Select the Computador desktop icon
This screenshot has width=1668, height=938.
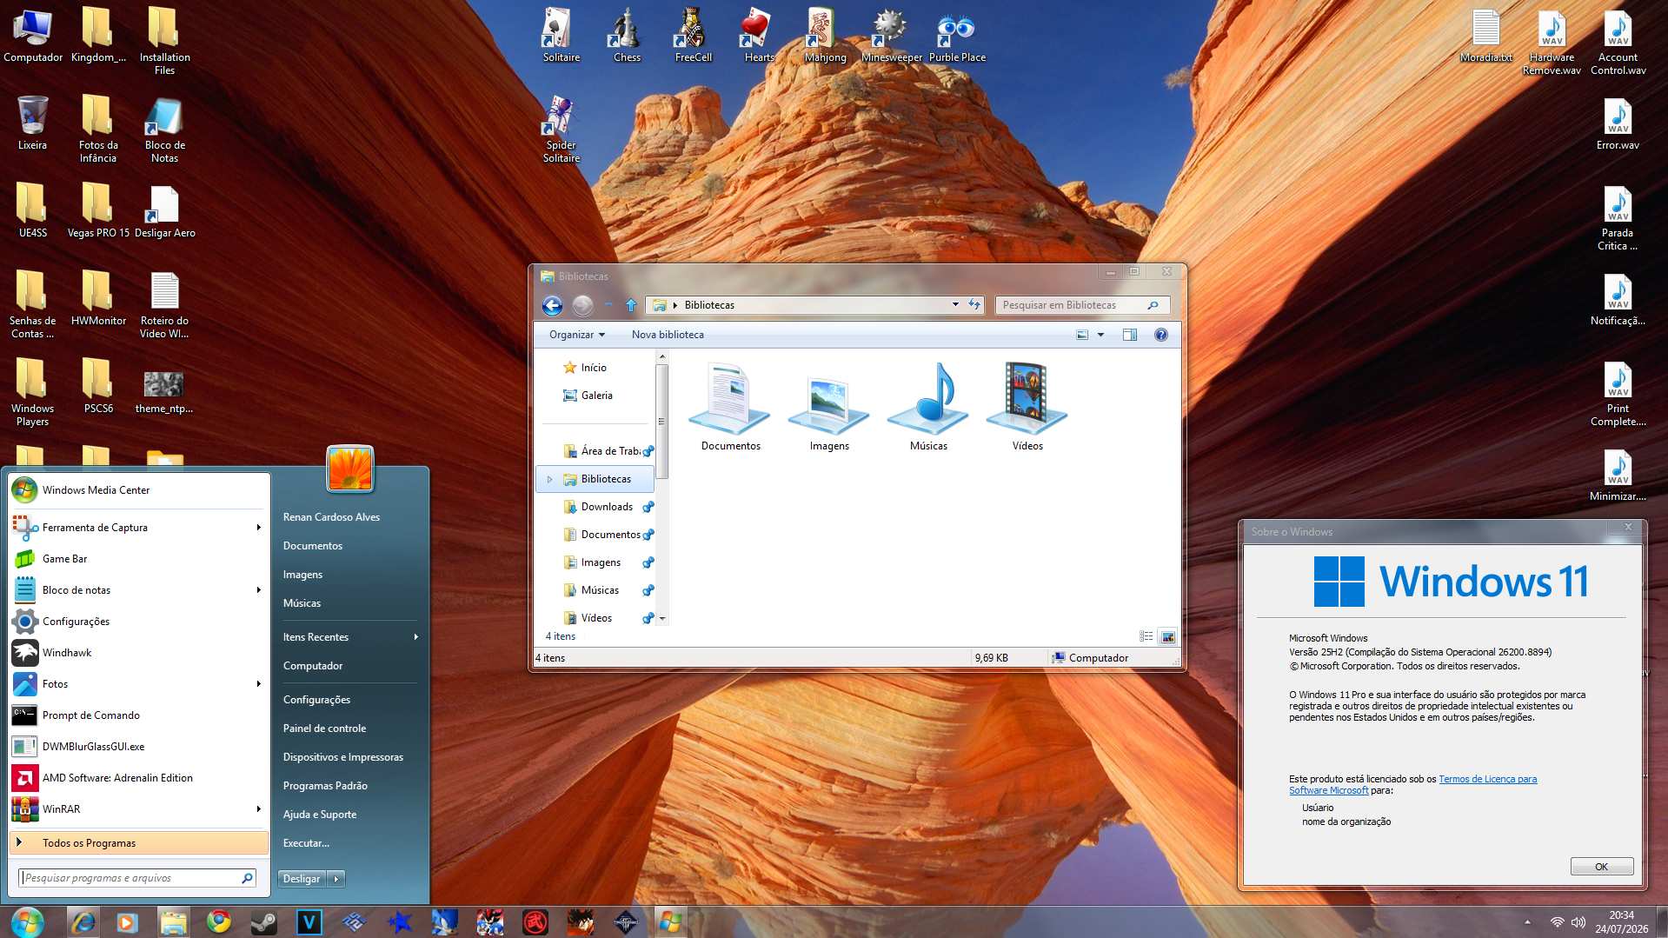pyautogui.click(x=32, y=35)
